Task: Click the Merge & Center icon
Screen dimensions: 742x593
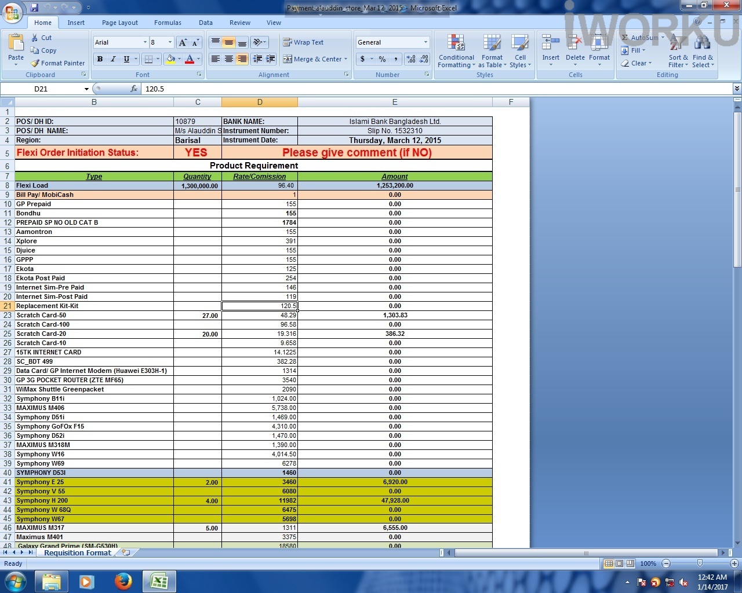Action: [x=288, y=59]
